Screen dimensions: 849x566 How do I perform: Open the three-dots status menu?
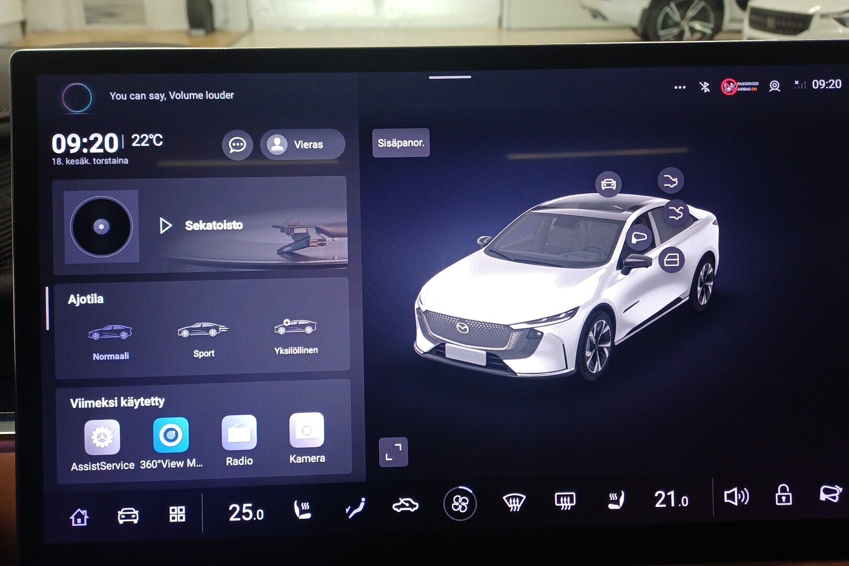pyautogui.click(x=680, y=88)
